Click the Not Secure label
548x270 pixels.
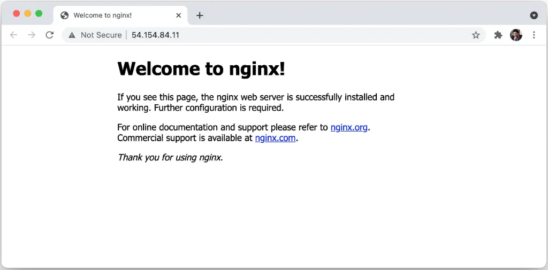pos(101,35)
